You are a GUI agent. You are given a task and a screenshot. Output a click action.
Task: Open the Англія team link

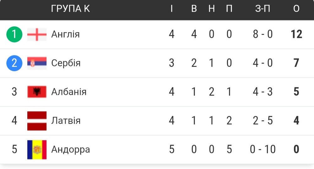pos(66,34)
